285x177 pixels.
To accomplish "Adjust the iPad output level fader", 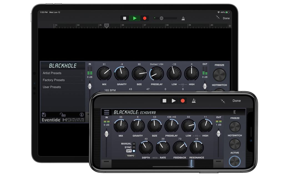I will point(205,86).
